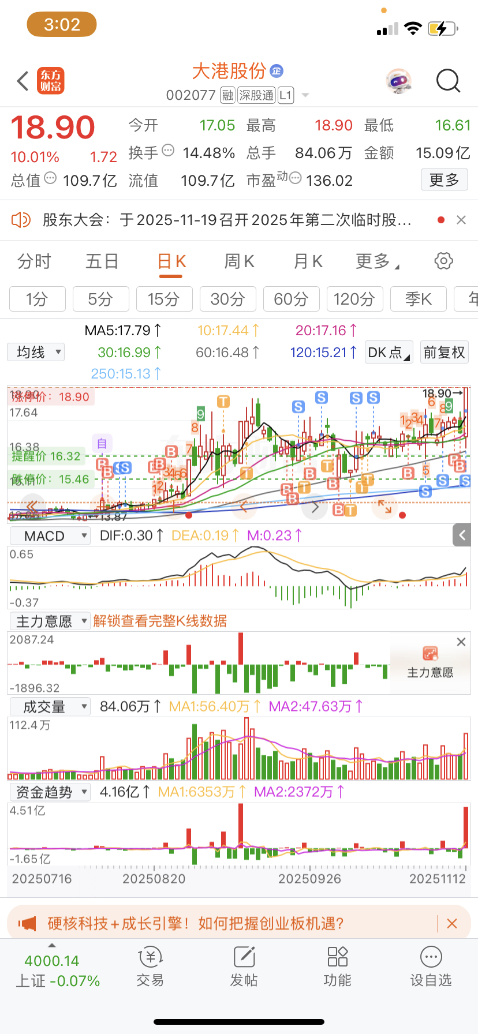Screen dimensions: 478x1034
Task: Tap the 提醒价 16.32 label
Action: [46, 456]
